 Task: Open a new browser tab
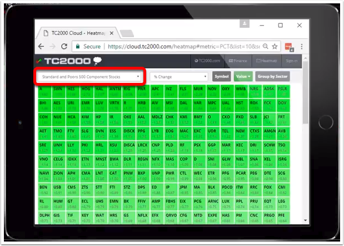(x=127, y=33)
